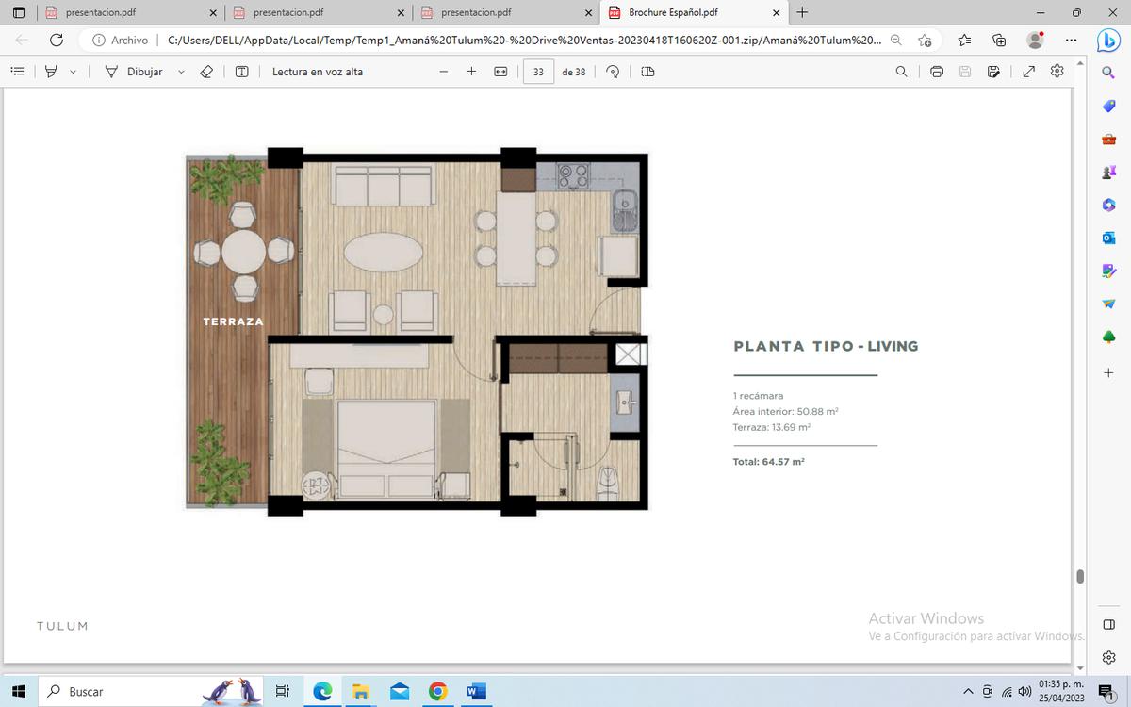The width and height of the screenshot is (1131, 707).
Task: Open the table of contents panel
Action: pyautogui.click(x=17, y=72)
